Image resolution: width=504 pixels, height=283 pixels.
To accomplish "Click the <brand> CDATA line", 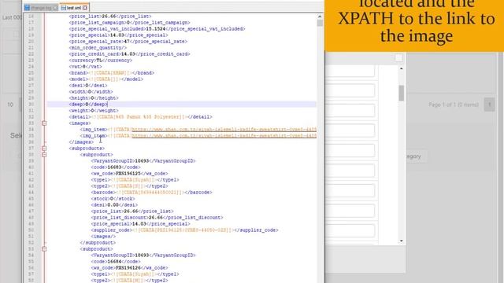I will coord(112,73).
